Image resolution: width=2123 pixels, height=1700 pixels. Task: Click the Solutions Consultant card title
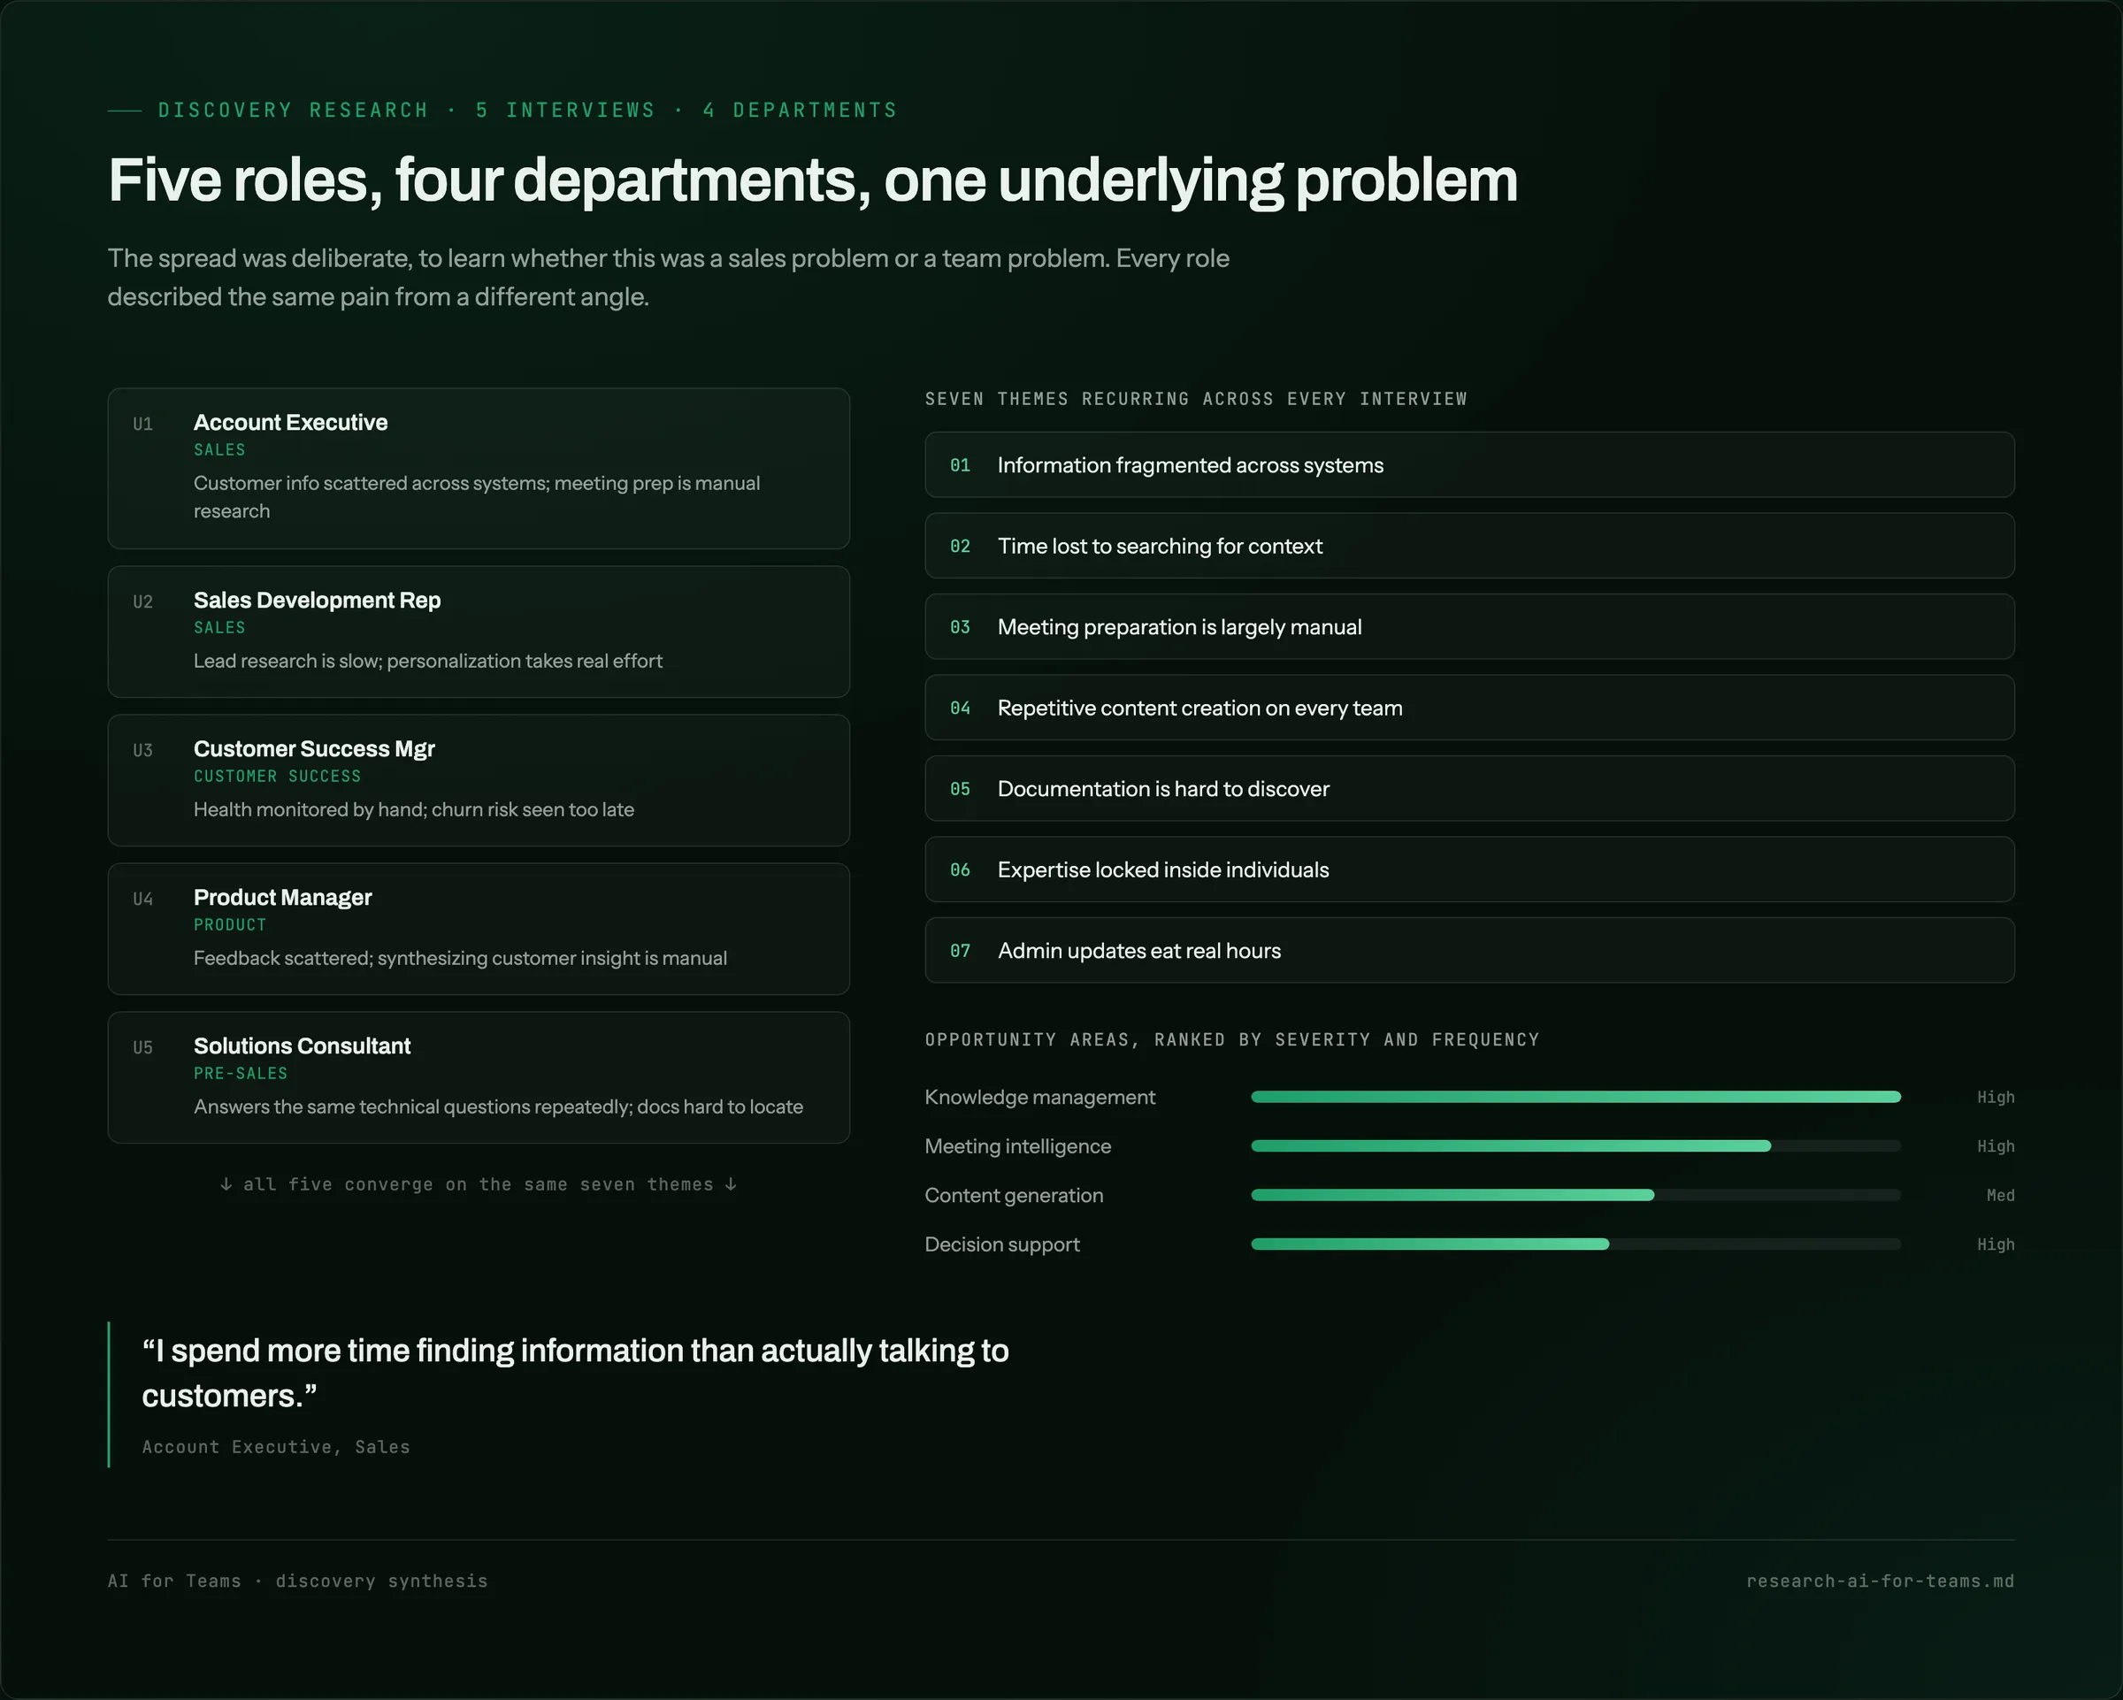pyautogui.click(x=303, y=1046)
